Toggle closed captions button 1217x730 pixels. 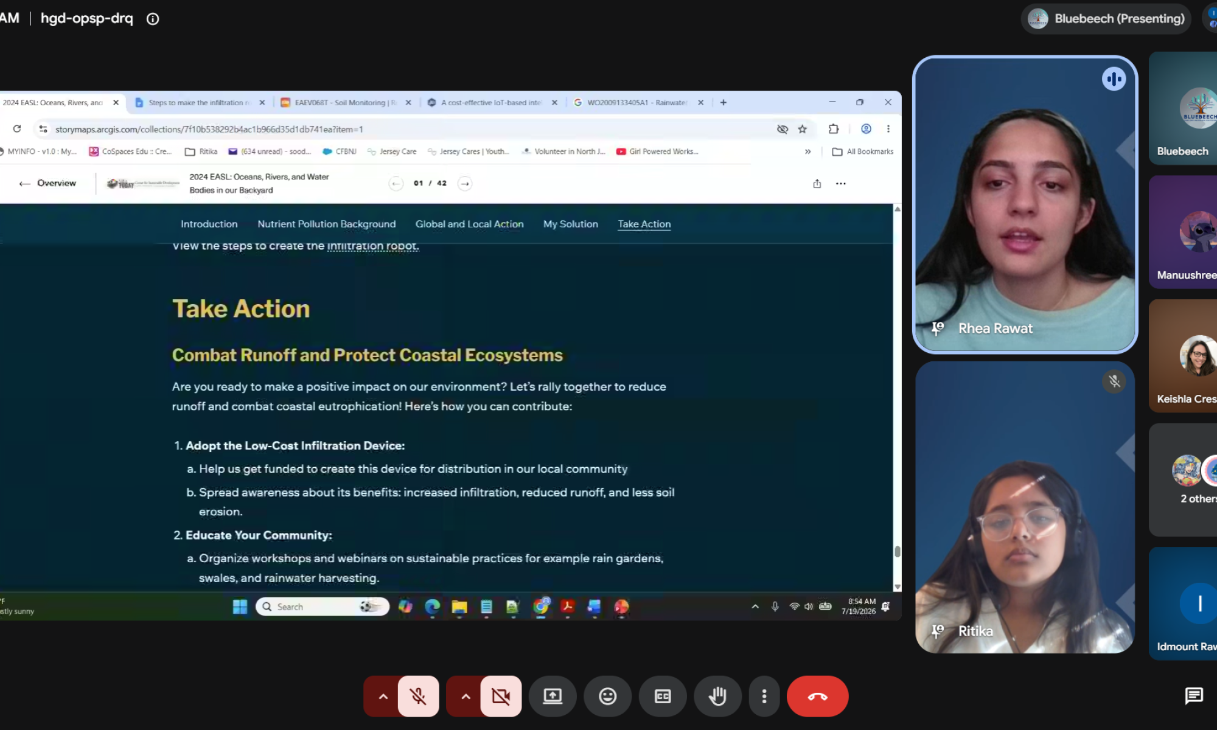(x=663, y=696)
